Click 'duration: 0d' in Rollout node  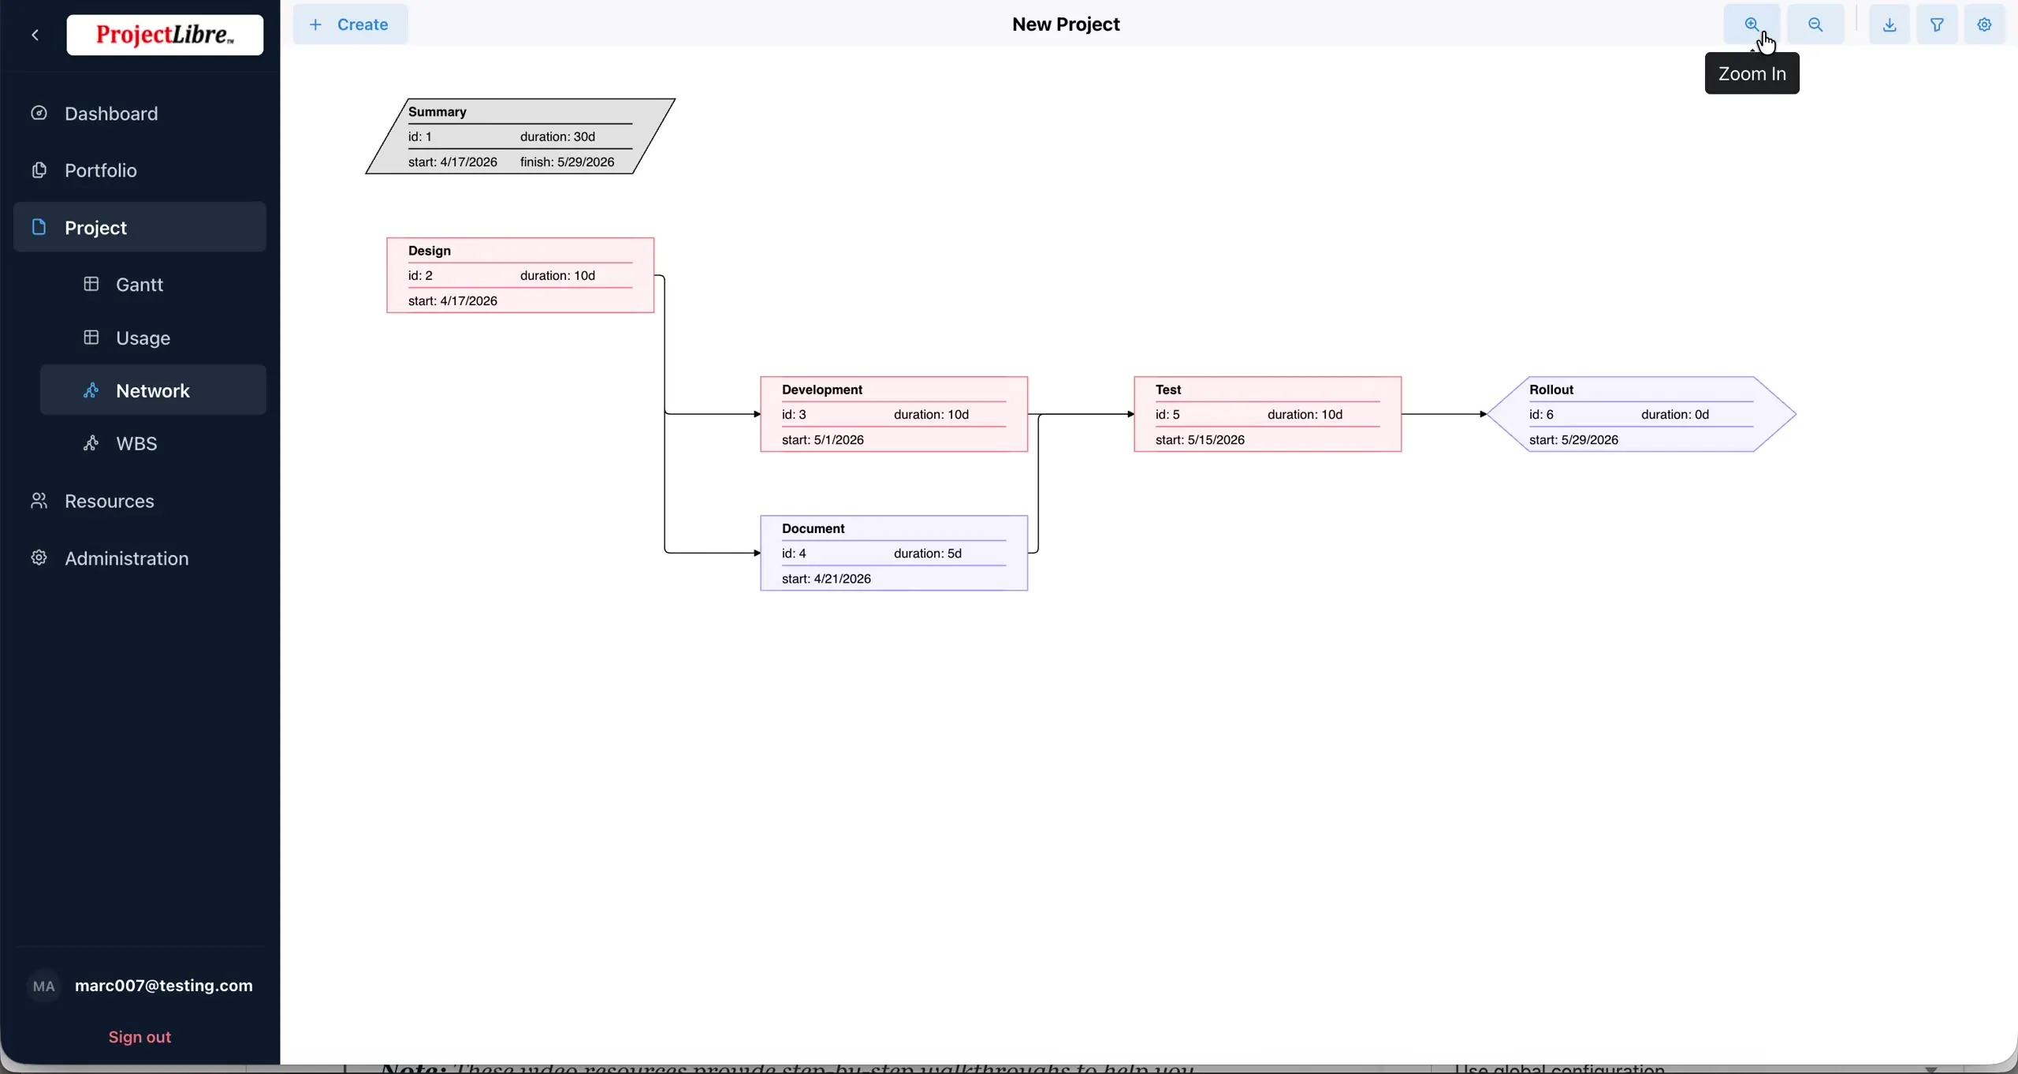1675,414
